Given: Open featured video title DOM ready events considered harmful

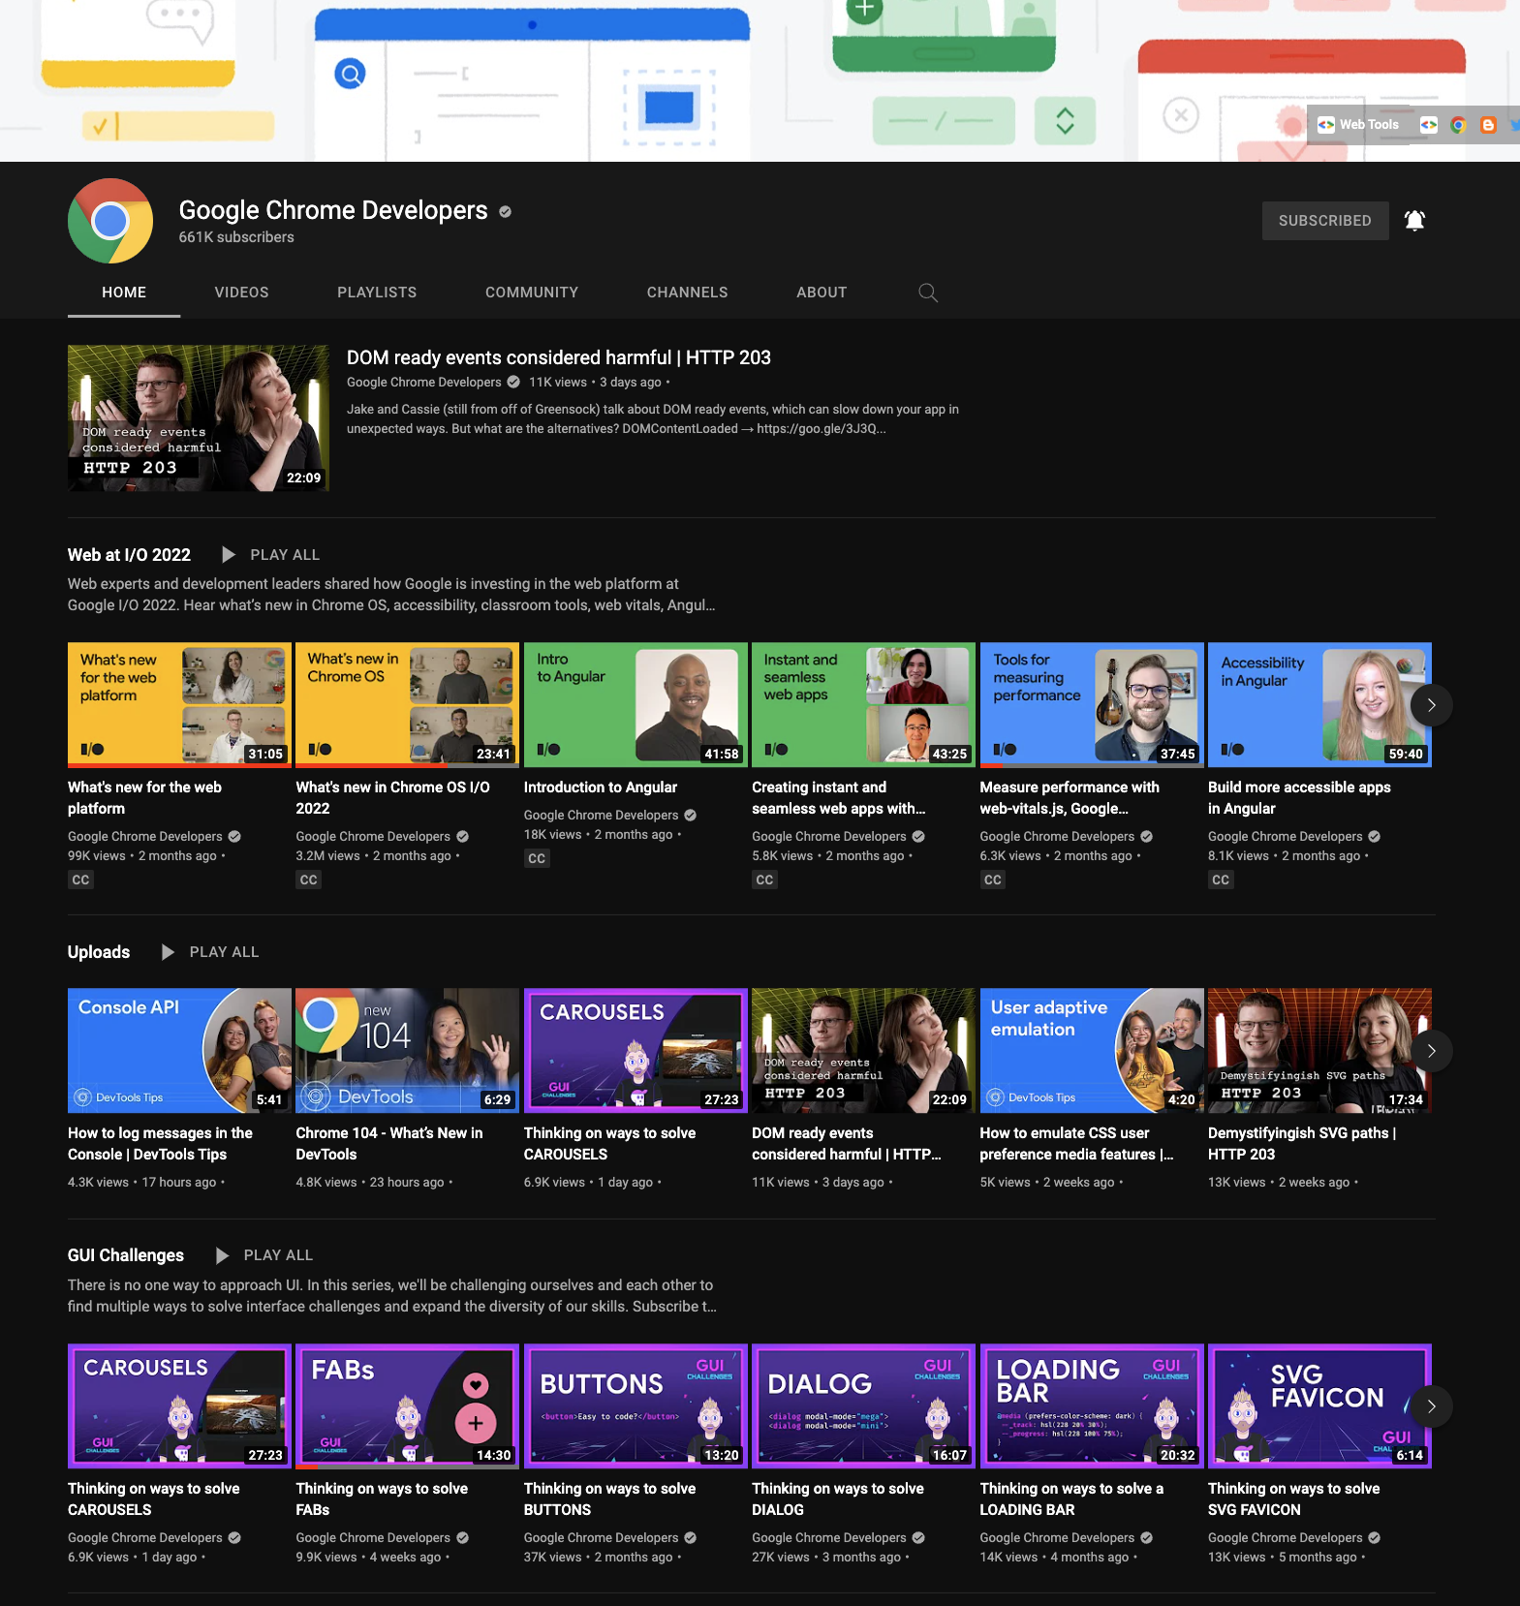Looking at the screenshot, I should [x=559, y=357].
